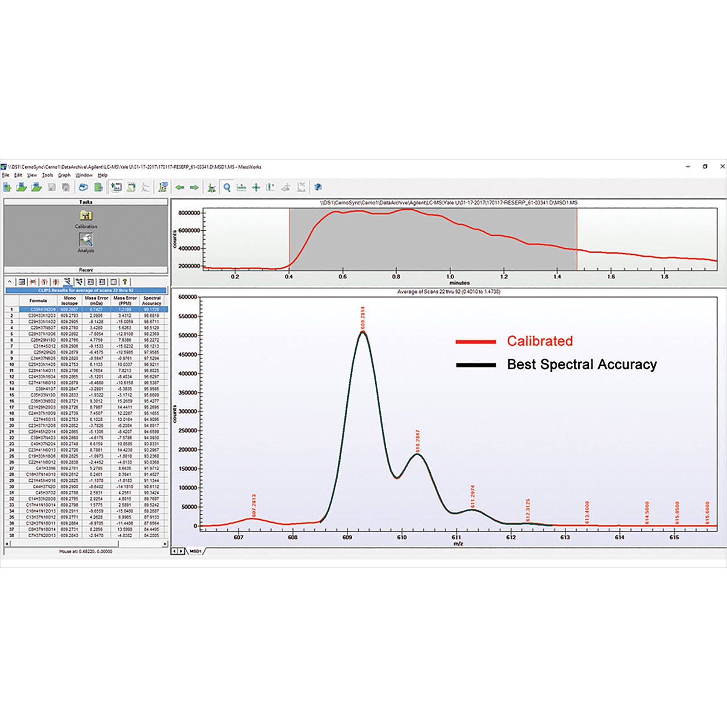Viewport: 727px width, 727px height.
Task: Click the Tasks panel header
Action: point(86,202)
